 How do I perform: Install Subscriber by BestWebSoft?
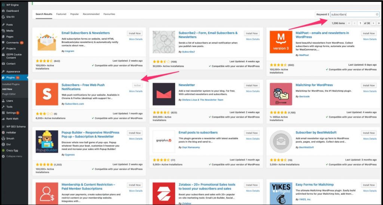point(369,133)
